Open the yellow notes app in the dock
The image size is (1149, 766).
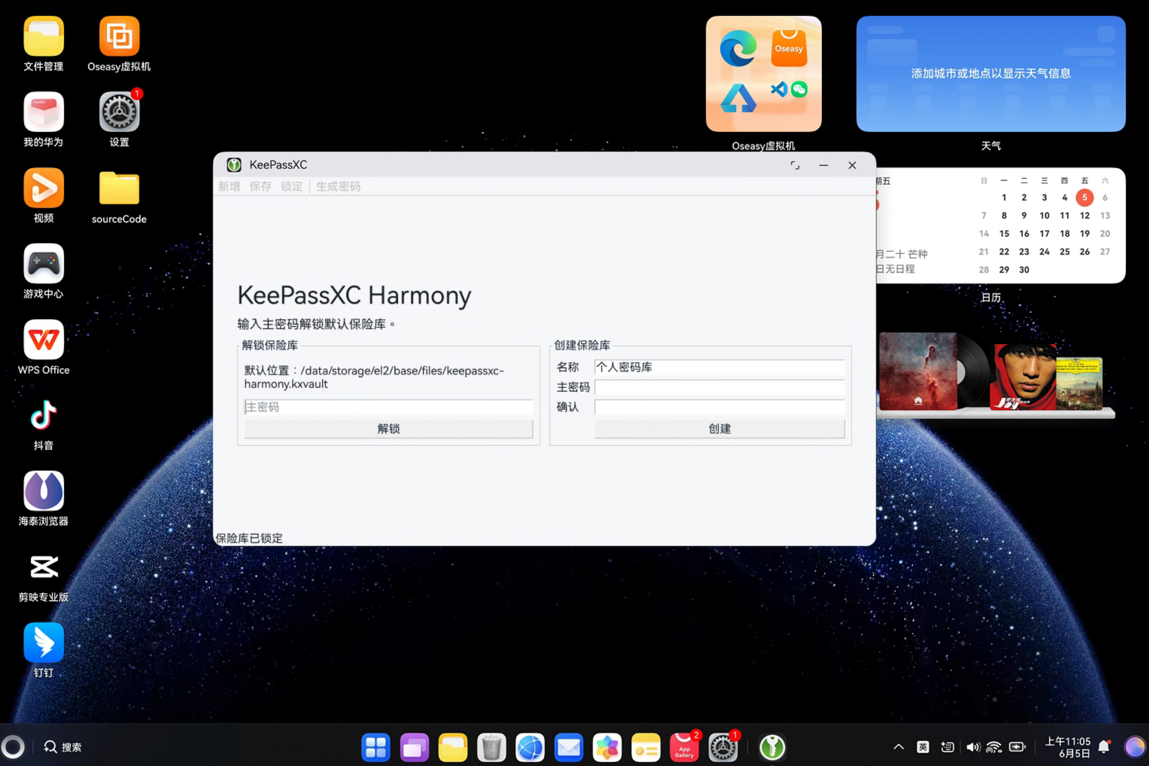[x=646, y=747]
